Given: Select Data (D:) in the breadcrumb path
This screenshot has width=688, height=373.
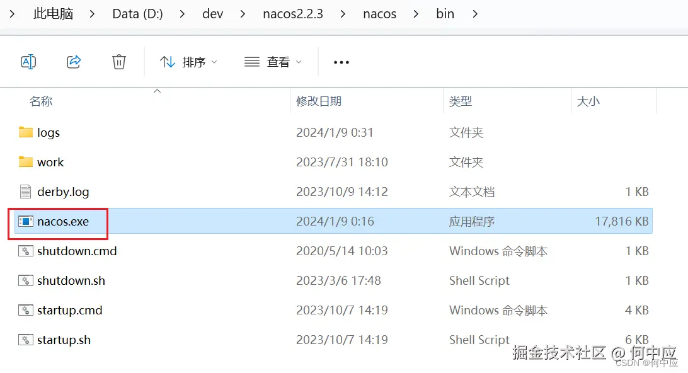Looking at the screenshot, I should 137,13.
